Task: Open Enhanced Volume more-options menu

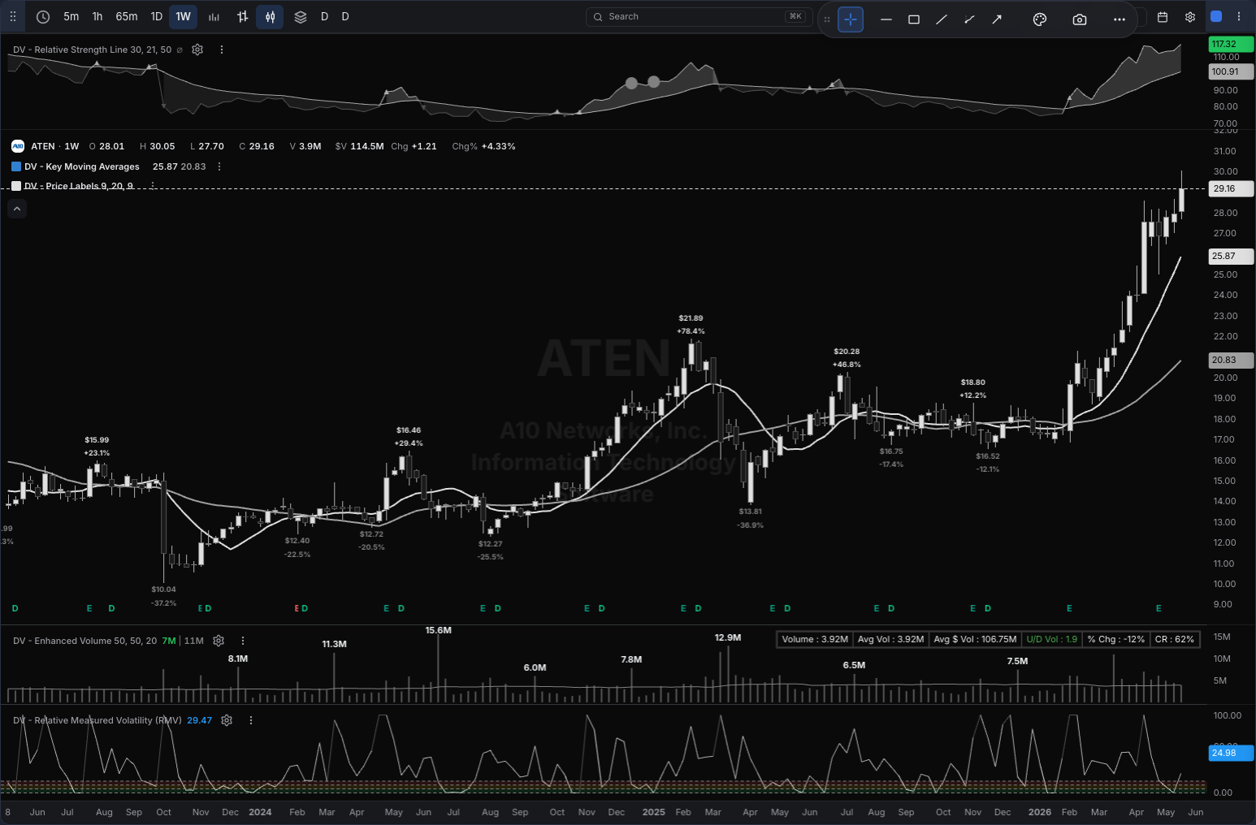Action: point(243,641)
